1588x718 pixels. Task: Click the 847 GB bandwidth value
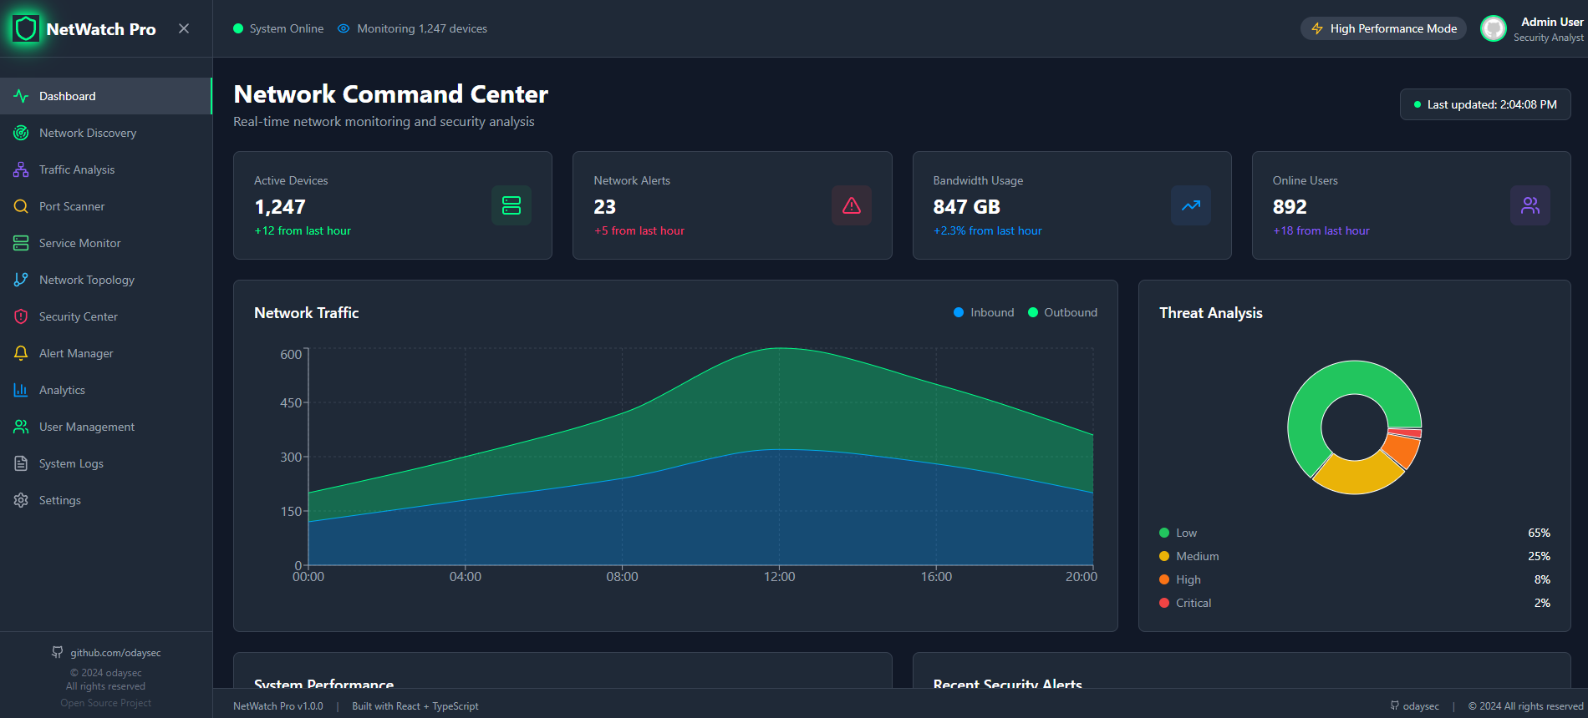tap(967, 207)
